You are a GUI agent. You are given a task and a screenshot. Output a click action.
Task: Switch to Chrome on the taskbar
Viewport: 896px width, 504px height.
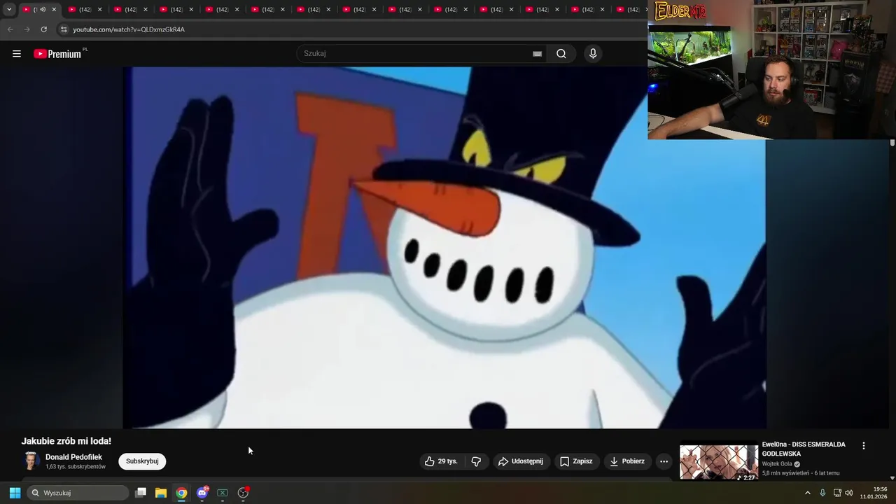pyautogui.click(x=181, y=493)
